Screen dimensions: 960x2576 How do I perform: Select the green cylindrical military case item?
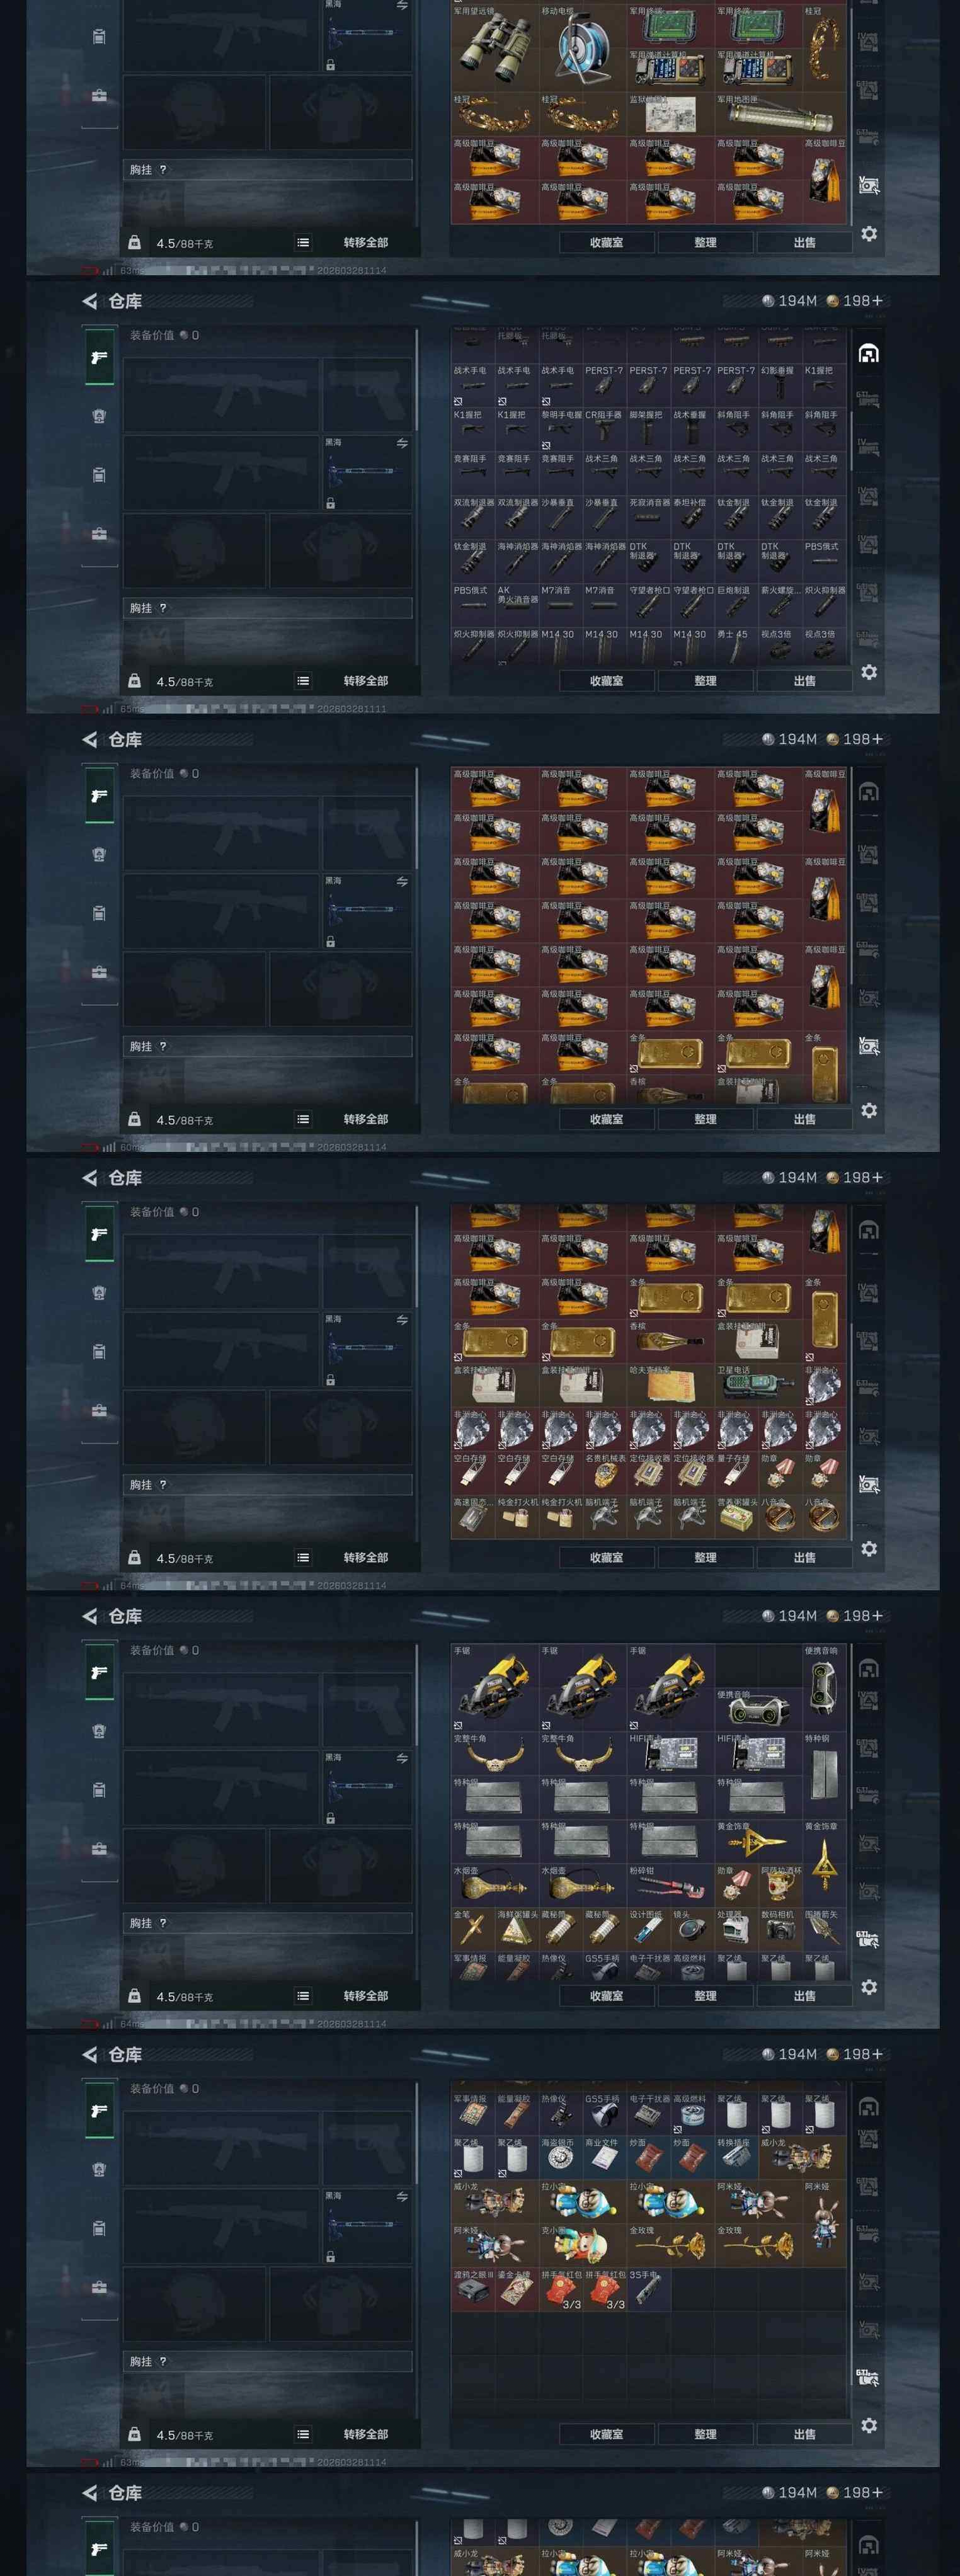(x=780, y=115)
